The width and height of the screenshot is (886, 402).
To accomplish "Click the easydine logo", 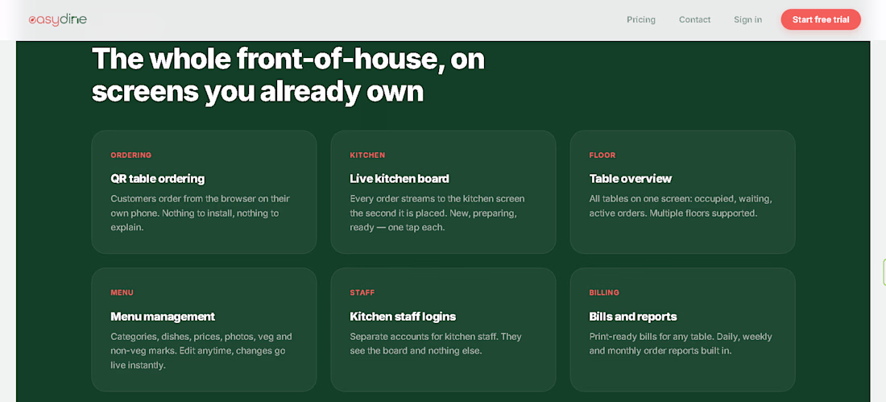I will click(x=58, y=20).
